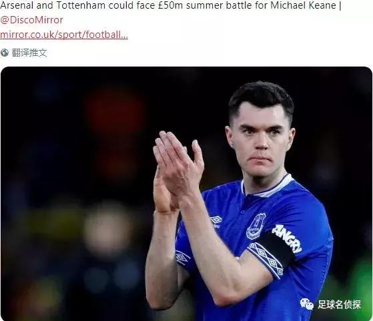Image resolution: width=373 pixels, height=321 pixels.
Task: Click the Umbro diamond pattern on sleeve cuff
Action: (266, 260)
